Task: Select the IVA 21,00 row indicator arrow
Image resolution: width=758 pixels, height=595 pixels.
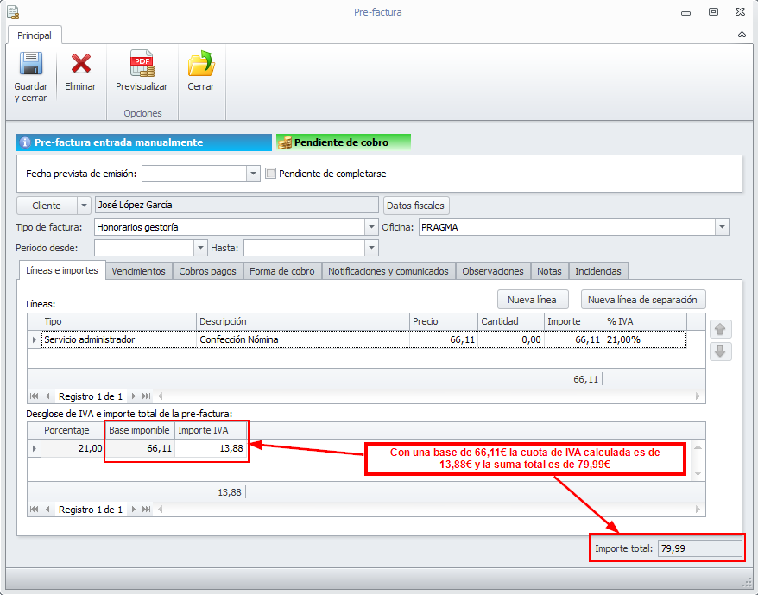Action: 34,448
